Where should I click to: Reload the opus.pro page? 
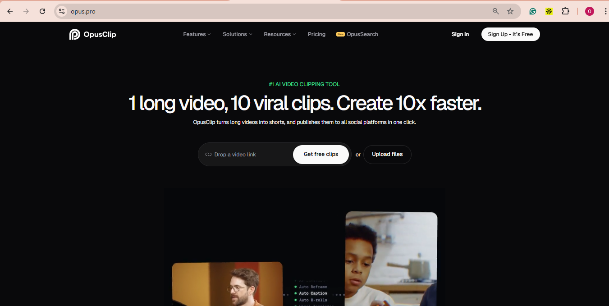pos(42,11)
